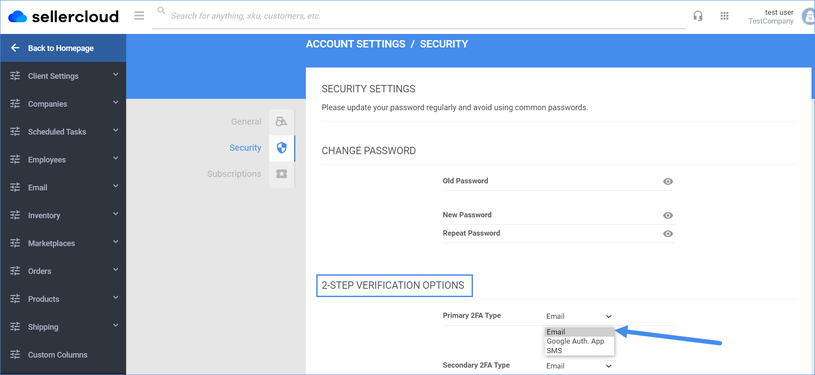Image resolution: width=815 pixels, height=375 pixels.
Task: Click the Security breadcrumb
Action: tap(444, 44)
